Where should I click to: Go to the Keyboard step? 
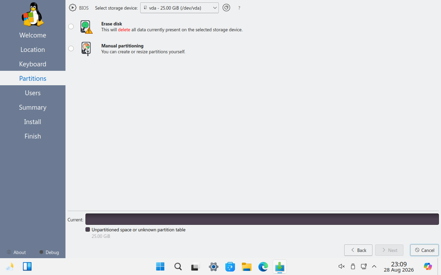33,64
